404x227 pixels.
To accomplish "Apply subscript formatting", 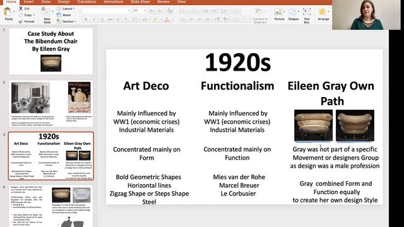I will click(x=126, y=20).
